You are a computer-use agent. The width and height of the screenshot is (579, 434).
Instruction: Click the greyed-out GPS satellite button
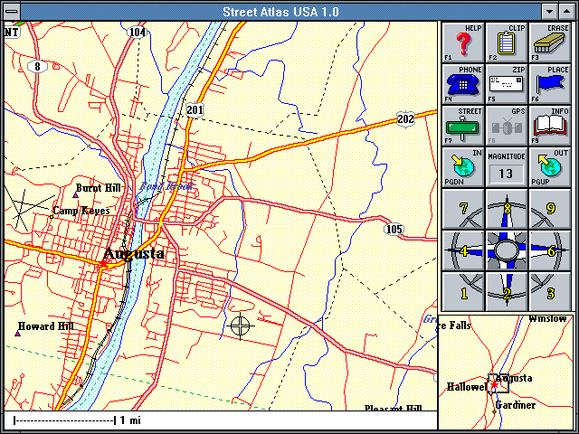tap(506, 126)
